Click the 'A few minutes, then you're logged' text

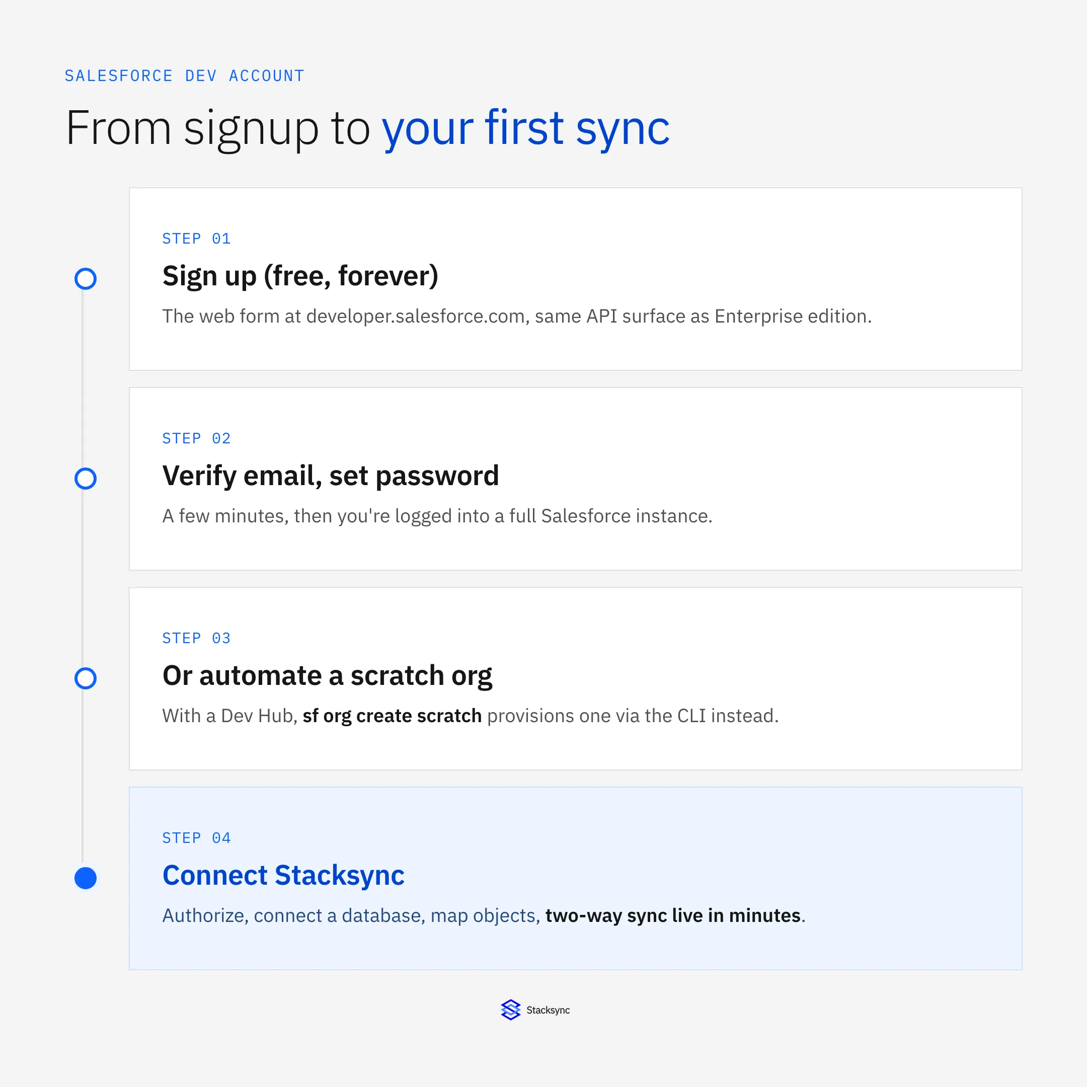pyautogui.click(x=437, y=516)
